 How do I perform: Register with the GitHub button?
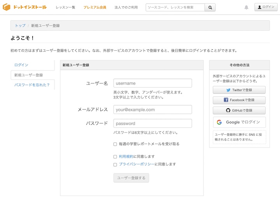(239, 110)
